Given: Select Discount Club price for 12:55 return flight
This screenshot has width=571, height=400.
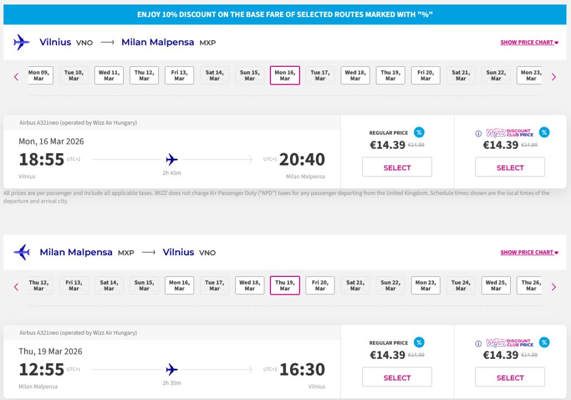Looking at the screenshot, I should tap(510, 378).
